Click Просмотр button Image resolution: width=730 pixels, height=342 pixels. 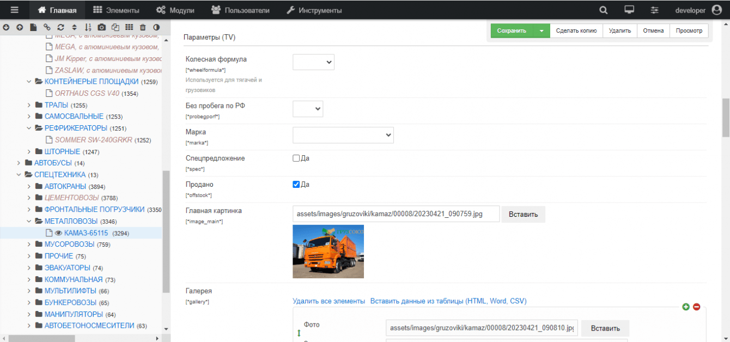689,31
